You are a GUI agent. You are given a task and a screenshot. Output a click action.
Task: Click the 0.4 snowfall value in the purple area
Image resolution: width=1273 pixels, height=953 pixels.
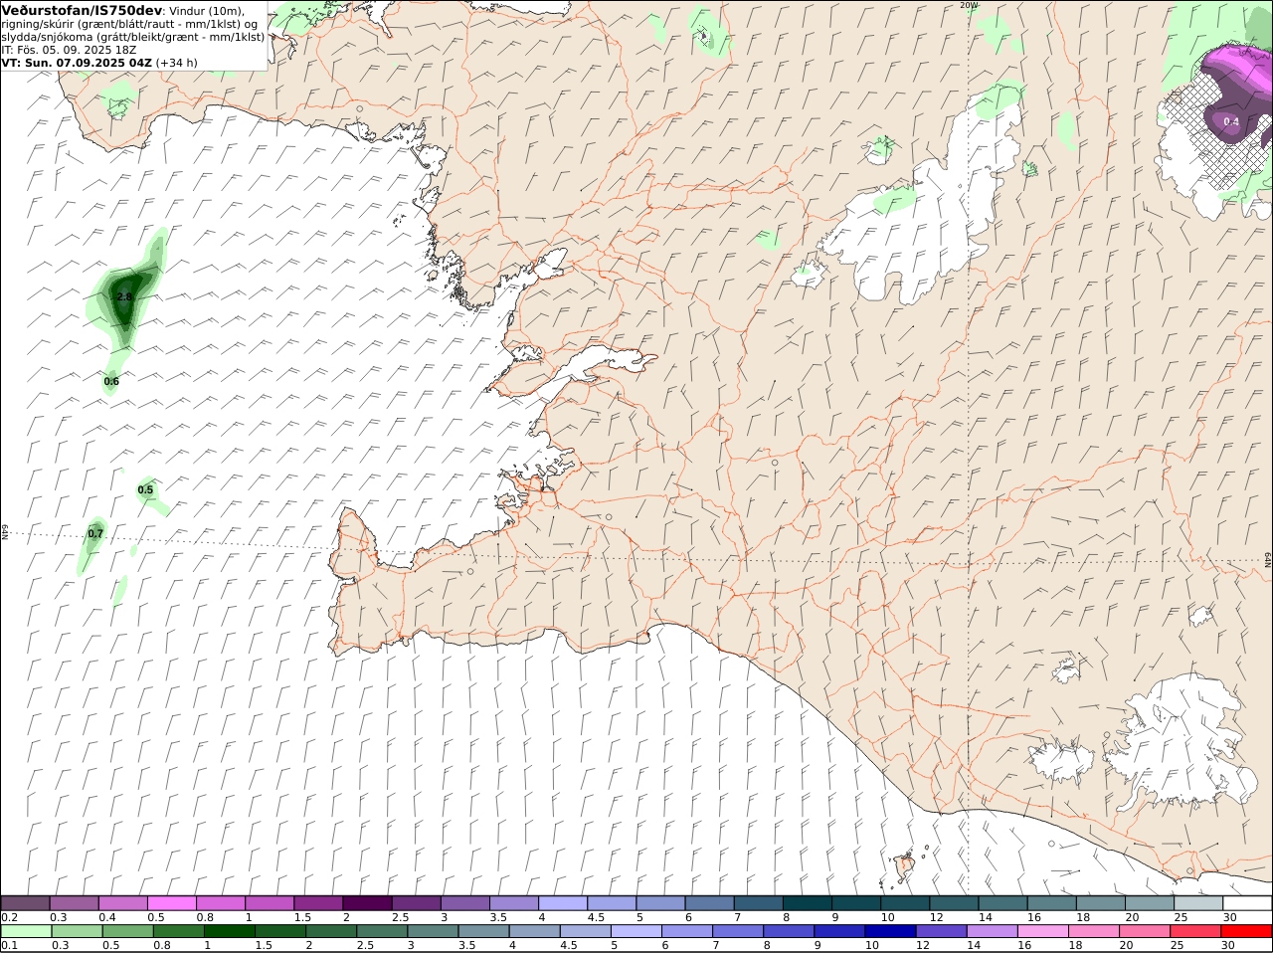1231,122
